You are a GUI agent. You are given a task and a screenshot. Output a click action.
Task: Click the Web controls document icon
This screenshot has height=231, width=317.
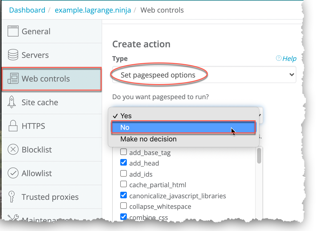point(13,79)
